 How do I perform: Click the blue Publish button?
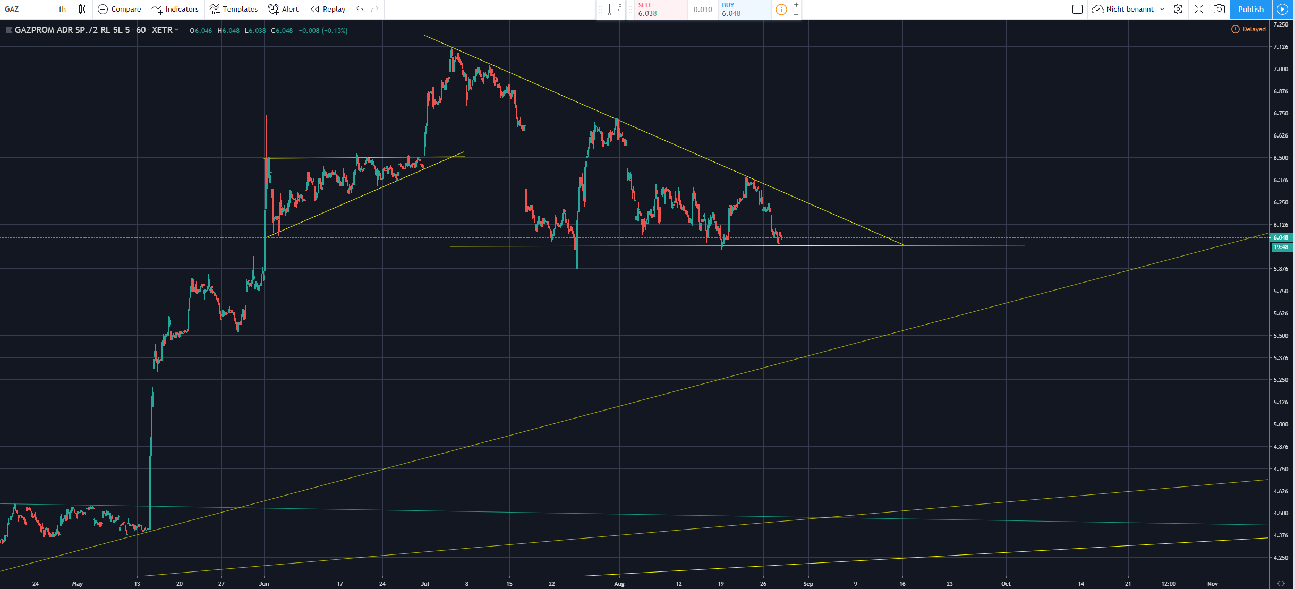click(x=1250, y=9)
